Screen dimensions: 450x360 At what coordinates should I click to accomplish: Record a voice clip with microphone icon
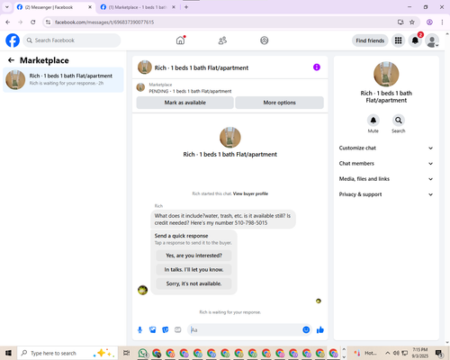pyautogui.click(x=139, y=330)
